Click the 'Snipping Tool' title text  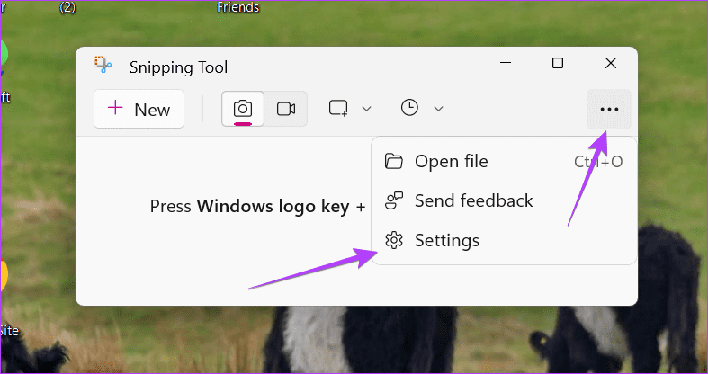point(178,67)
